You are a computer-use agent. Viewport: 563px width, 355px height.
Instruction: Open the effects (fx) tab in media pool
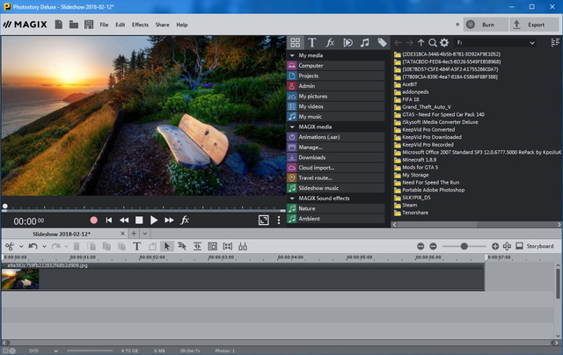[x=330, y=42]
